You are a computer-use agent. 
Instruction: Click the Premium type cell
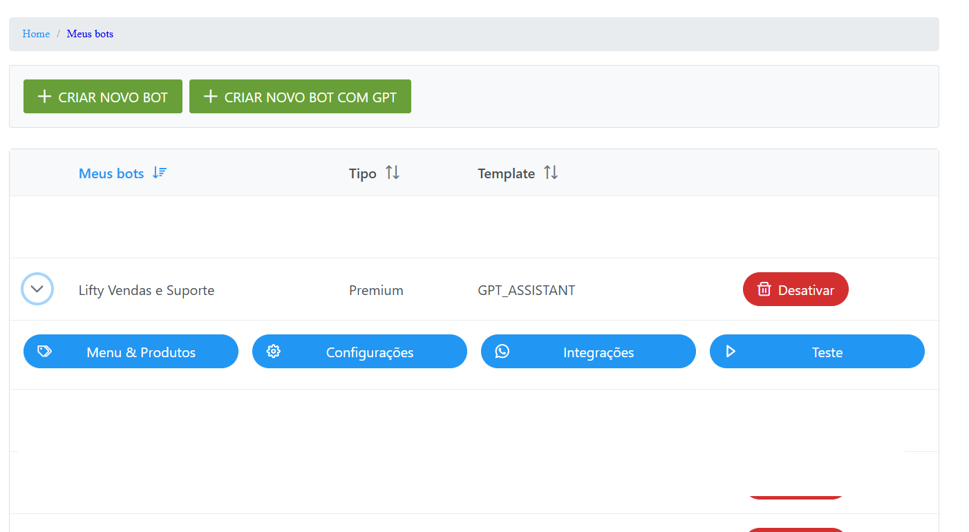pos(376,290)
